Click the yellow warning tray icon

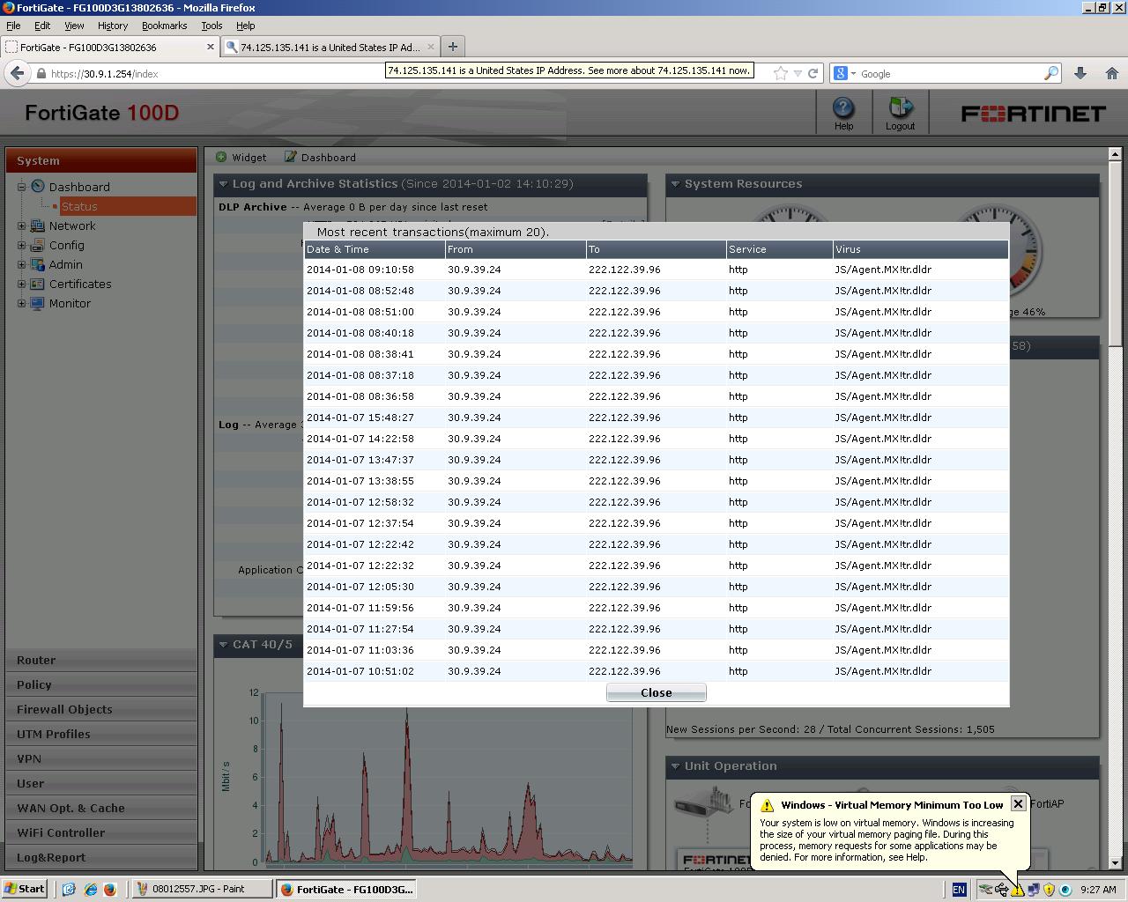pos(1017,890)
